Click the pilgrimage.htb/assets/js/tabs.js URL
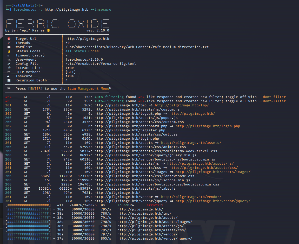This screenshot has width=299, height=244. tap(135, 189)
